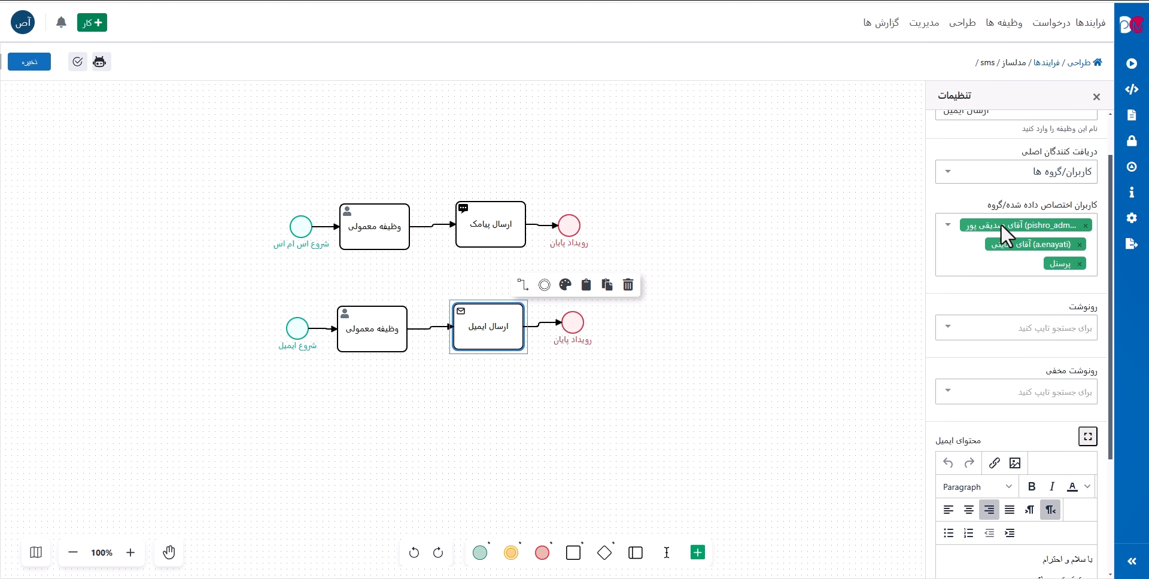Image resolution: width=1149 pixels, height=579 pixels.
Task: Open the color palette icon for node
Action: 565,285
